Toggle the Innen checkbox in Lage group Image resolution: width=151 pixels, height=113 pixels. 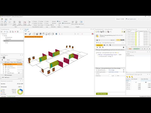point(45,23)
